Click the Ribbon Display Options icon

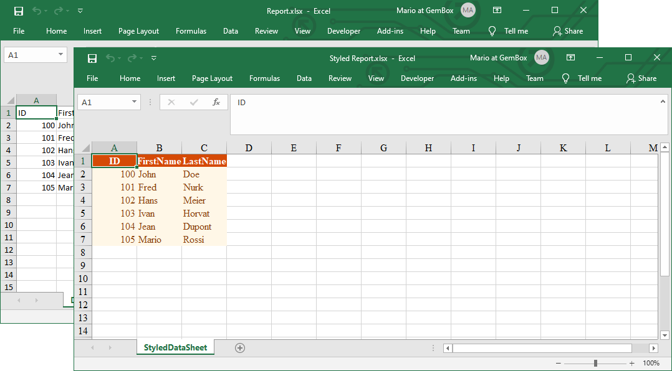tap(570, 57)
